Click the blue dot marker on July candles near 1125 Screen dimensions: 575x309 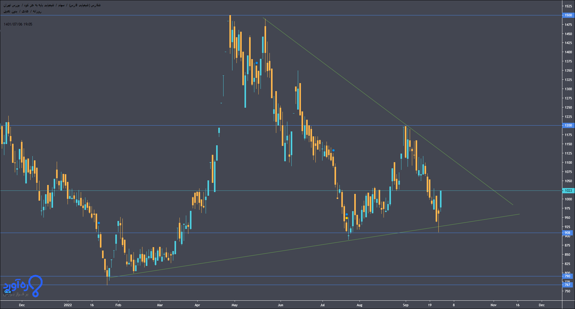tap(333, 150)
